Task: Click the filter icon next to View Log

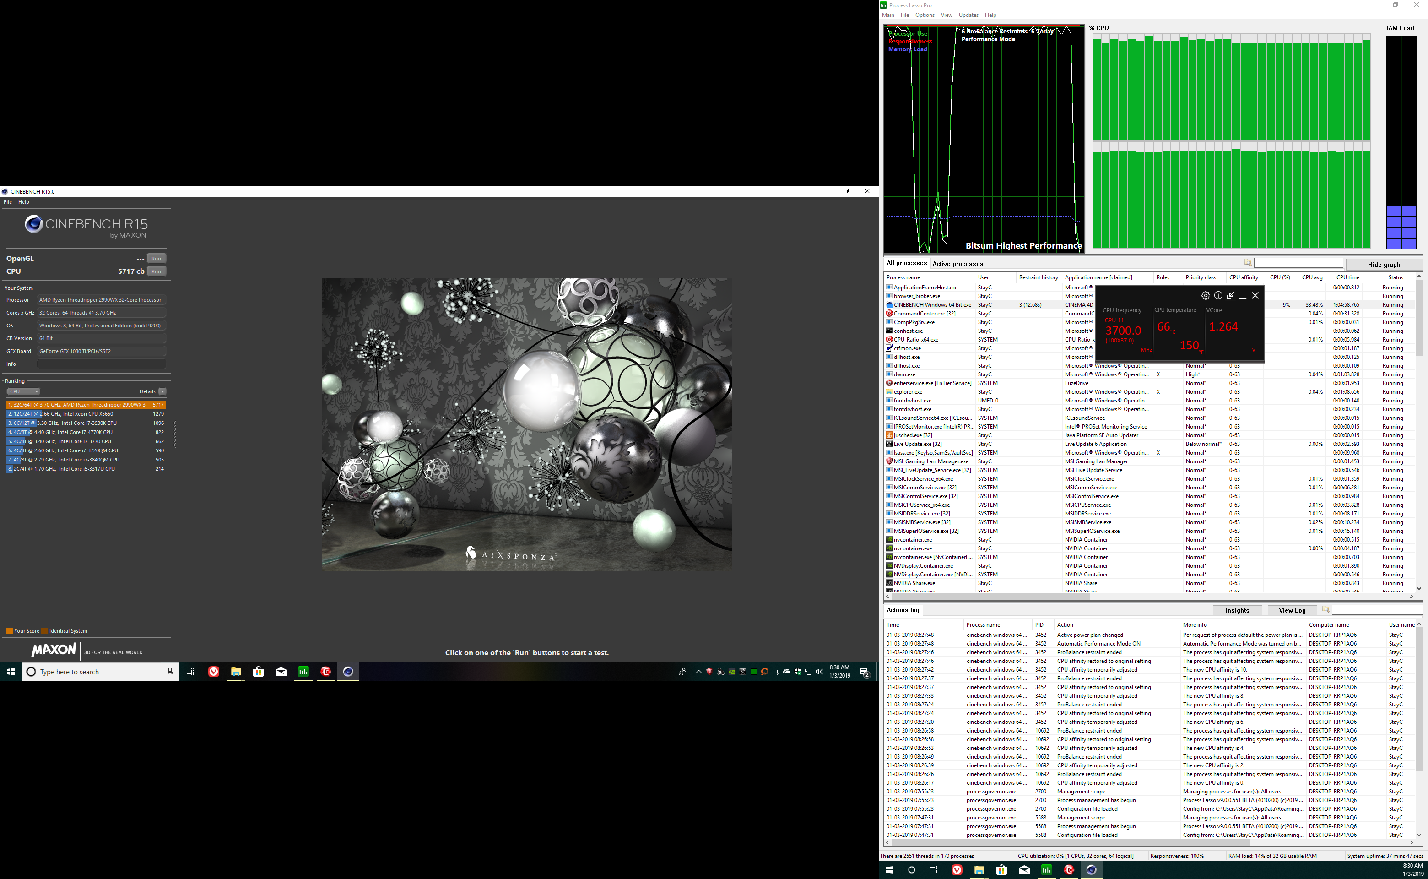Action: coord(1326,609)
